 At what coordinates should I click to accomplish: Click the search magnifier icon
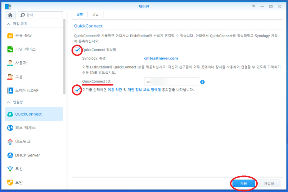[x=22, y=15]
